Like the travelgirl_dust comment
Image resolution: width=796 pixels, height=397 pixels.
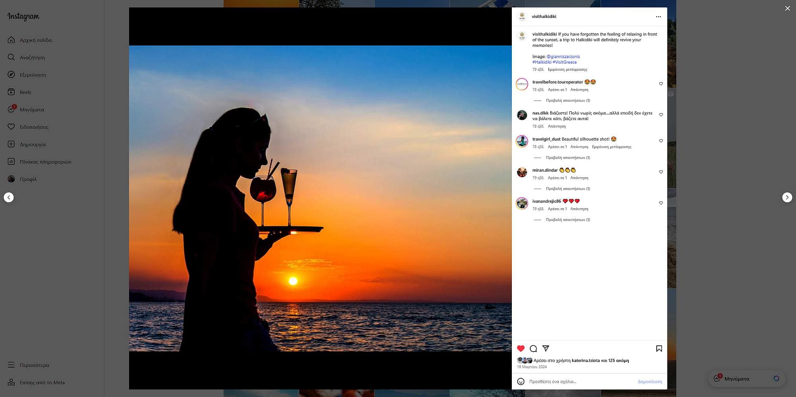pos(661,141)
